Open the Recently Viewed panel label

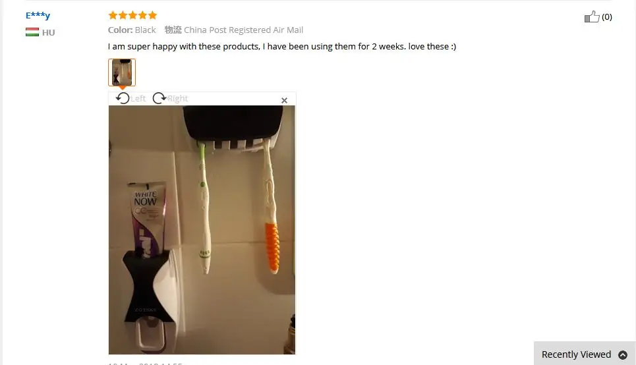(x=576, y=354)
